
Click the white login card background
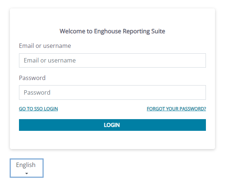pos(112,141)
